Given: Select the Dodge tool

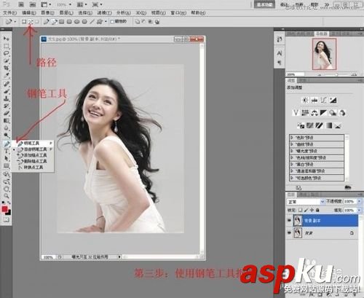Looking at the screenshot, I should click(7, 136).
